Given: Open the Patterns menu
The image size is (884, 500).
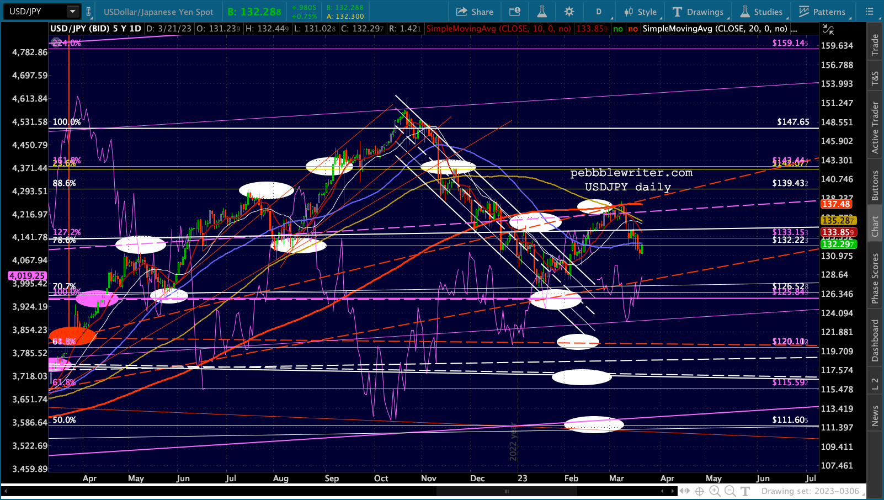Looking at the screenshot, I should coord(822,12).
